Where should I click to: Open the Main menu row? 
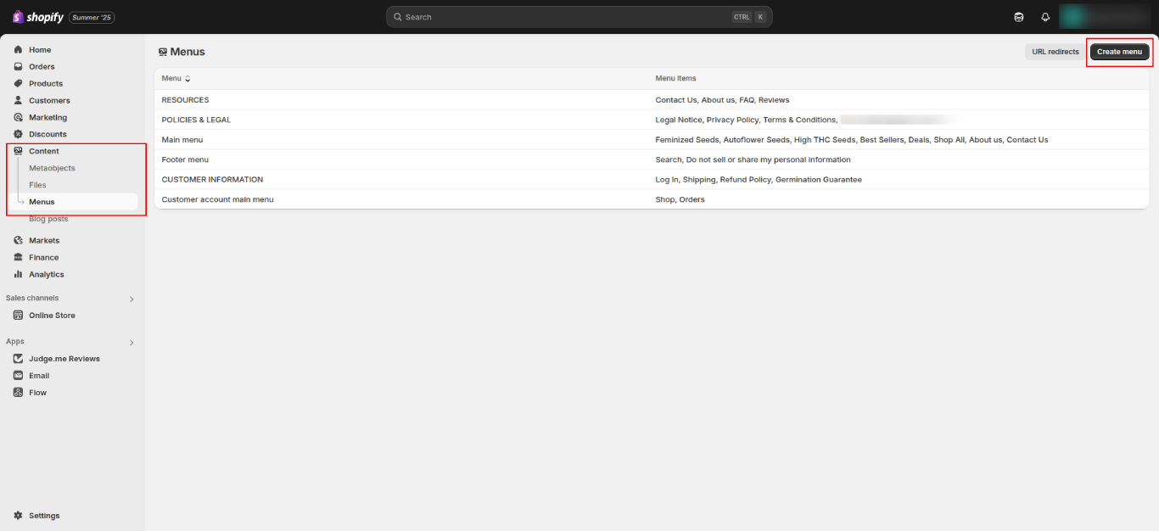pos(182,140)
